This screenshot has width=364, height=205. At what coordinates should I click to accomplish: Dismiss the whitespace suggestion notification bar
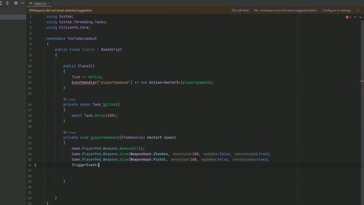[x=358, y=10]
